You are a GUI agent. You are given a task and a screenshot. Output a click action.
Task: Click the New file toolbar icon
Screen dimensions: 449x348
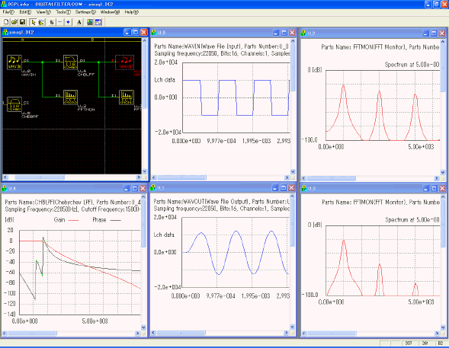pyautogui.click(x=6, y=22)
